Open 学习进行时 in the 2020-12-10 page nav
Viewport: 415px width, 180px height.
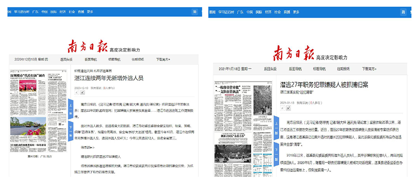pyautogui.click(x=22, y=12)
